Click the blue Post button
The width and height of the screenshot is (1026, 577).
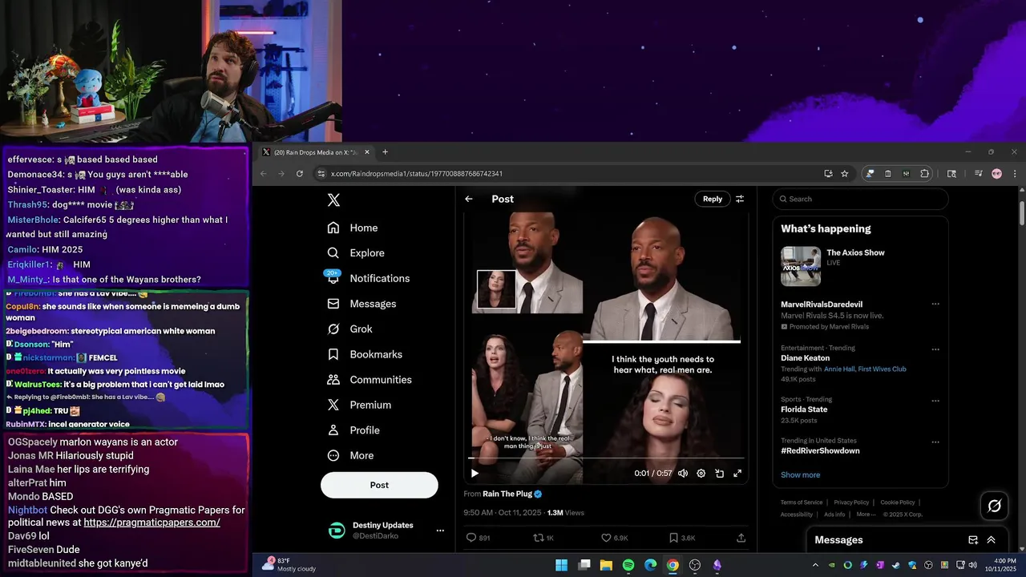point(379,485)
